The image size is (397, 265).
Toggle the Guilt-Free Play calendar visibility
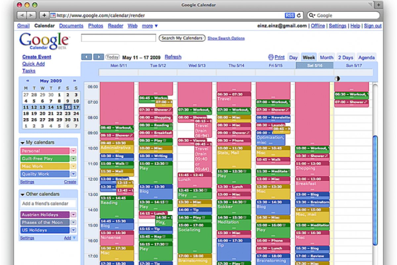[x=45, y=159]
